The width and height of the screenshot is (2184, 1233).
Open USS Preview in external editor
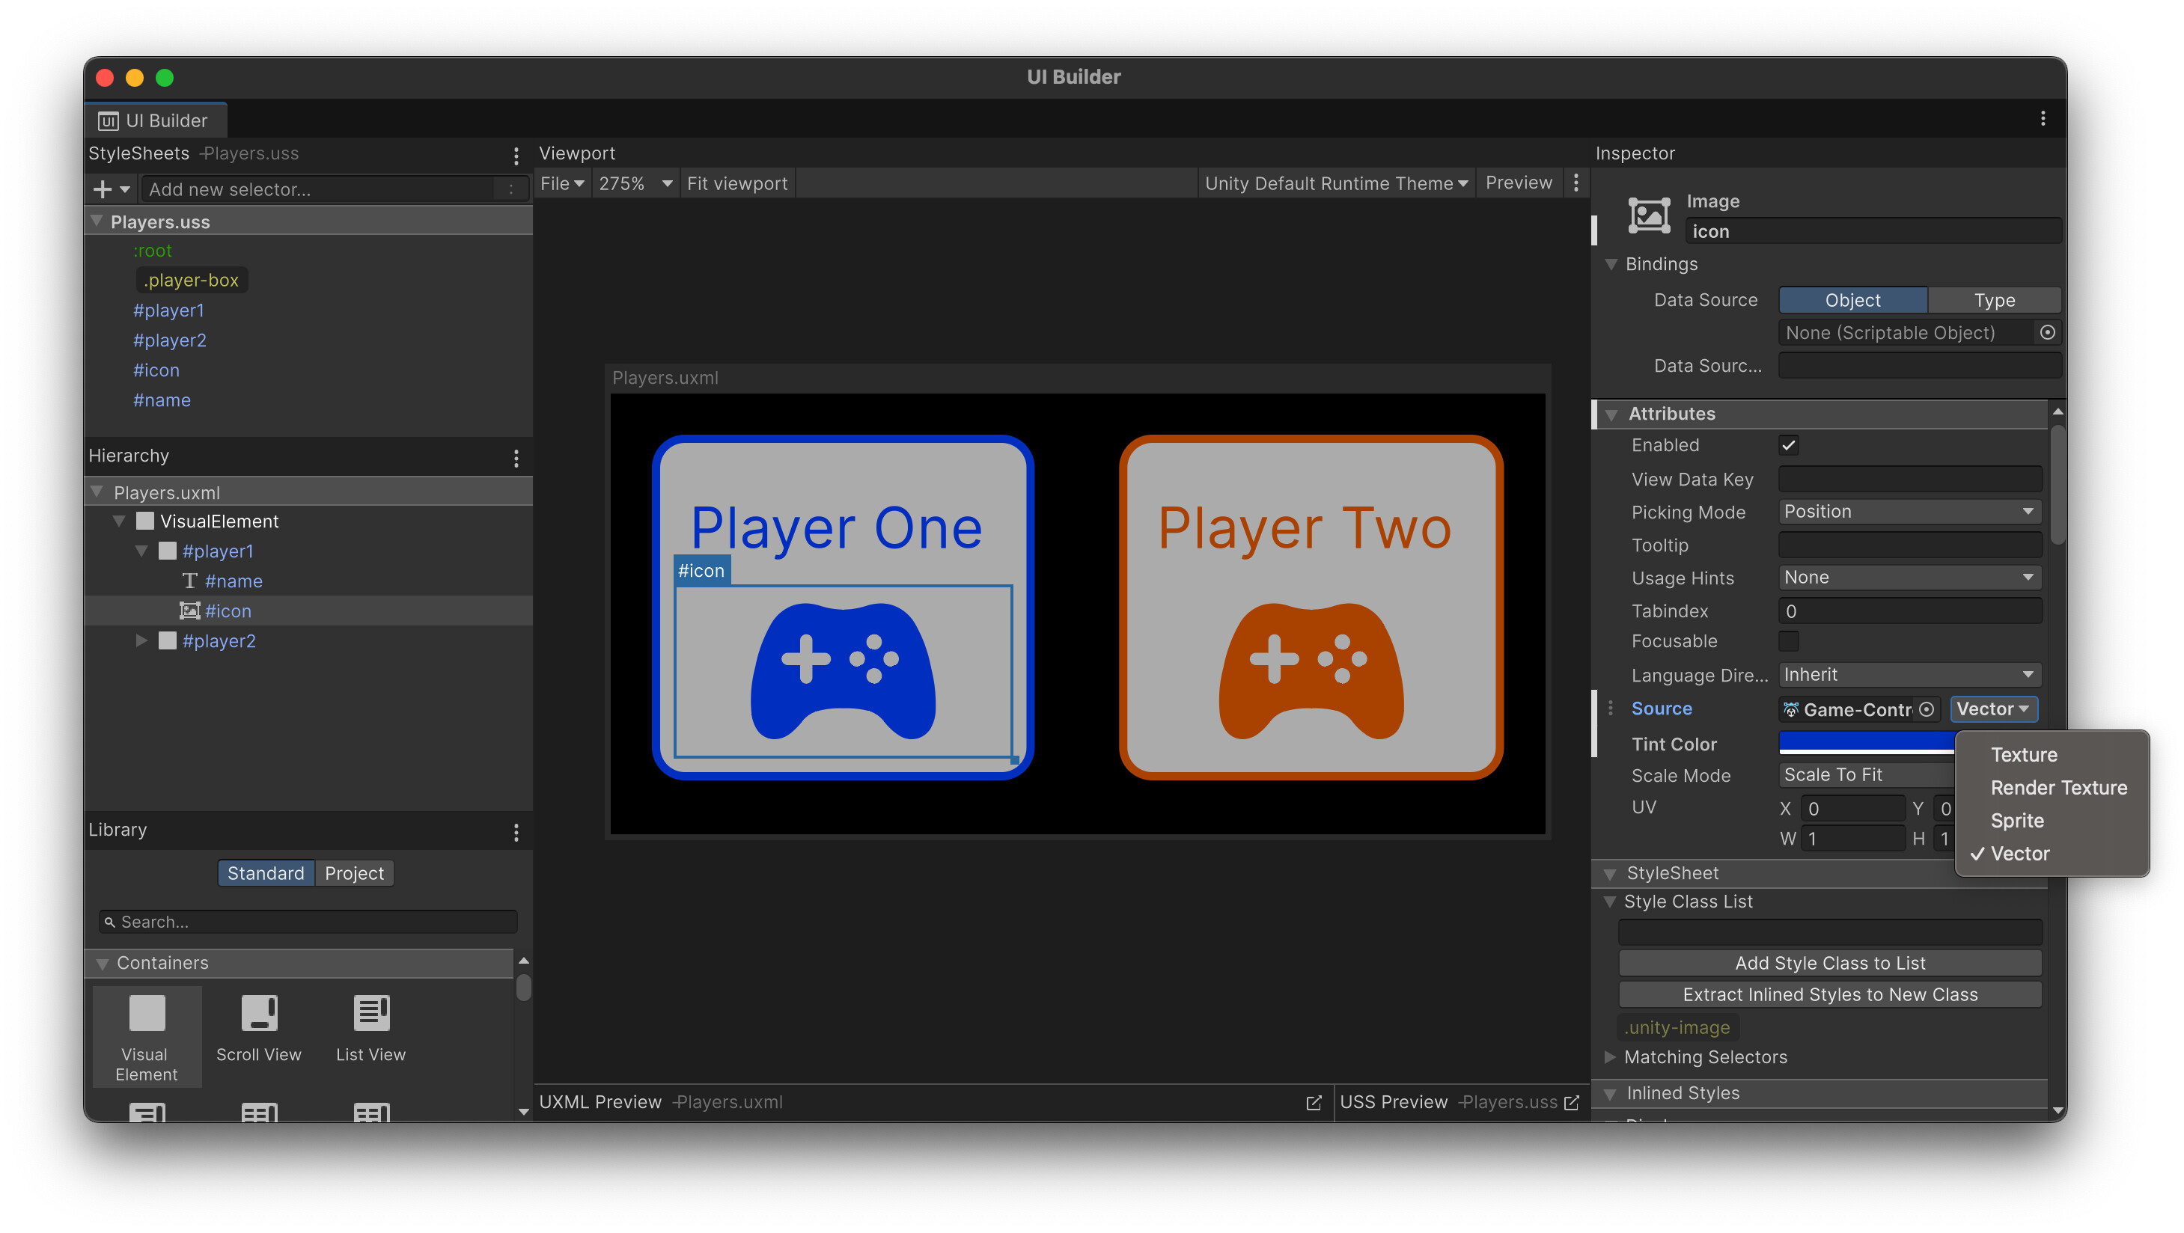coord(1573,1101)
